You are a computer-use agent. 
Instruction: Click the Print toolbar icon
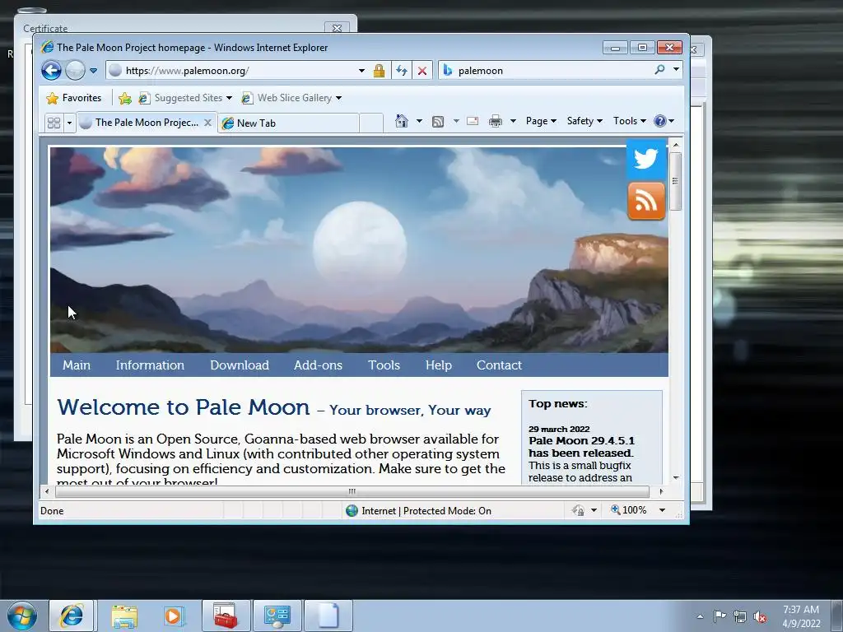coord(495,122)
